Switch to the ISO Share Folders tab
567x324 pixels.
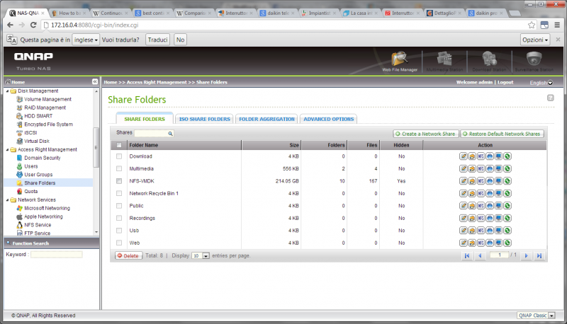pyautogui.click(x=205, y=119)
